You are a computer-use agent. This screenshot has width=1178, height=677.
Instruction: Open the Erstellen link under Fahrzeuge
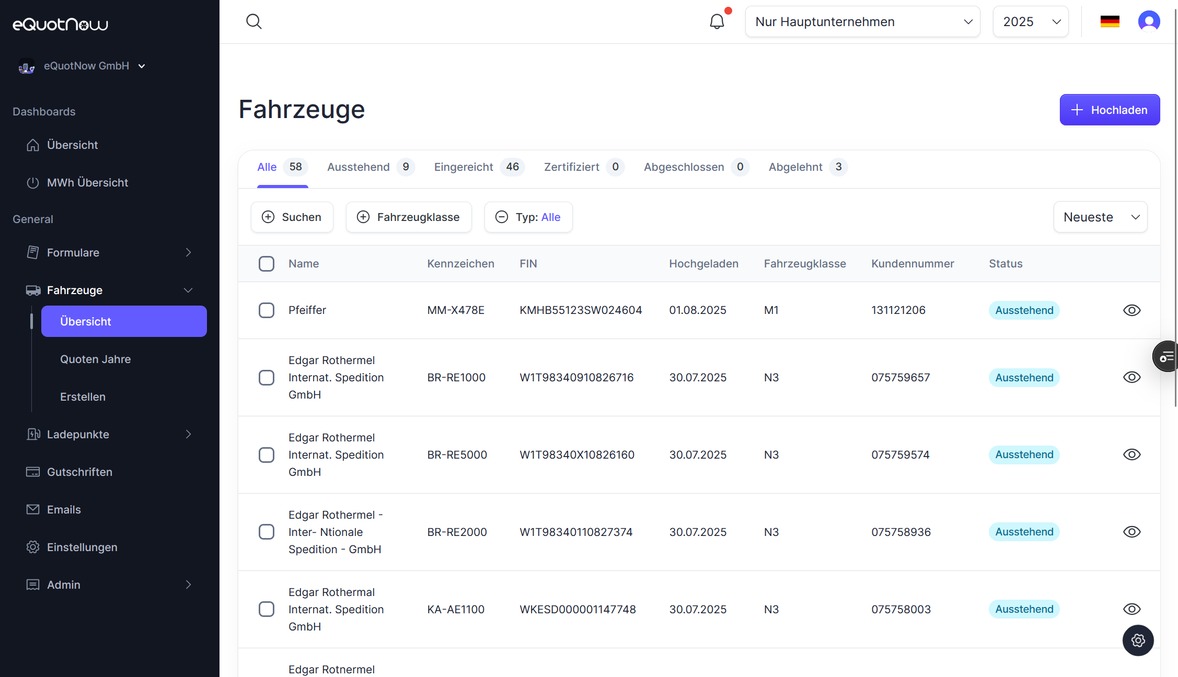point(83,396)
